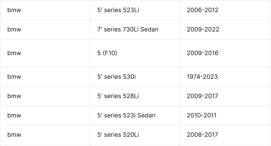The width and height of the screenshot is (271, 146).
Task: Click the 2010-2011 year range cell
Action: [224, 115]
